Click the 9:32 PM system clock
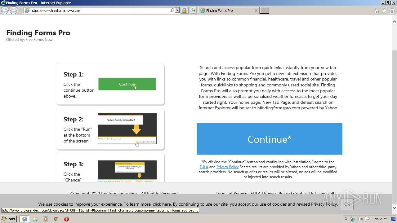The height and width of the screenshot is (223, 397). [x=381, y=219]
